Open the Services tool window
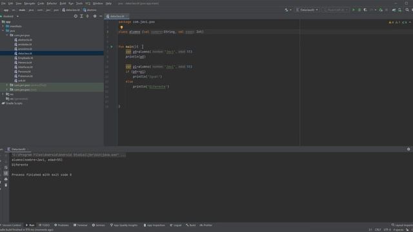 click(99, 225)
